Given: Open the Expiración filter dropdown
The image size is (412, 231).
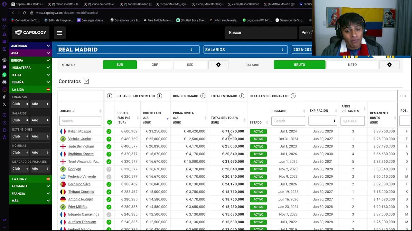Looking at the screenshot, I should 323,121.
